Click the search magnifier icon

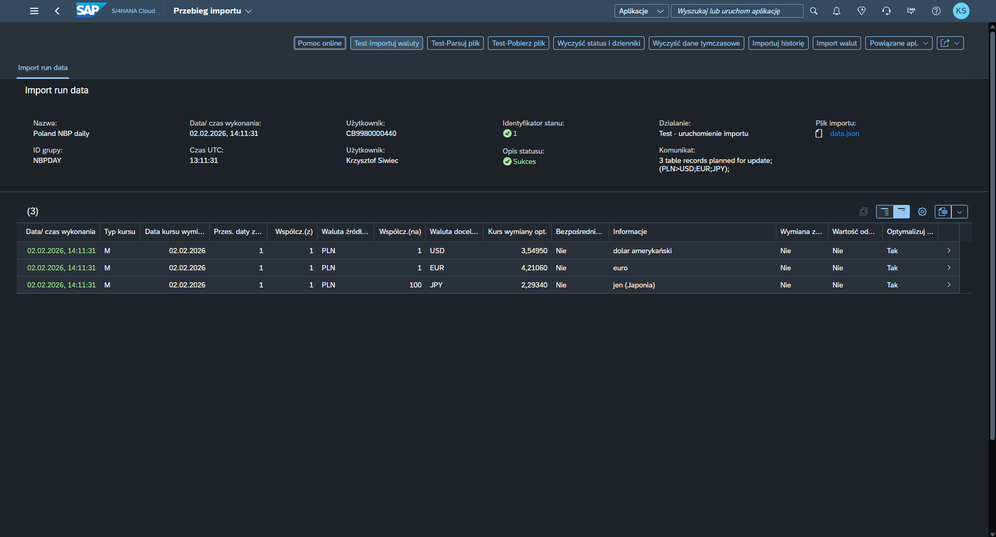click(814, 11)
